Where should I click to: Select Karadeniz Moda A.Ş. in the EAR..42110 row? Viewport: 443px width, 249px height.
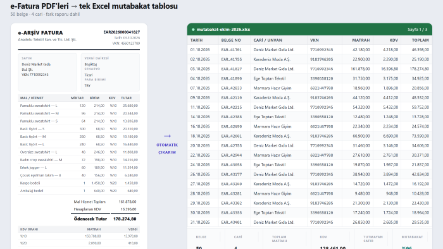pyautogui.click(x=271, y=97)
